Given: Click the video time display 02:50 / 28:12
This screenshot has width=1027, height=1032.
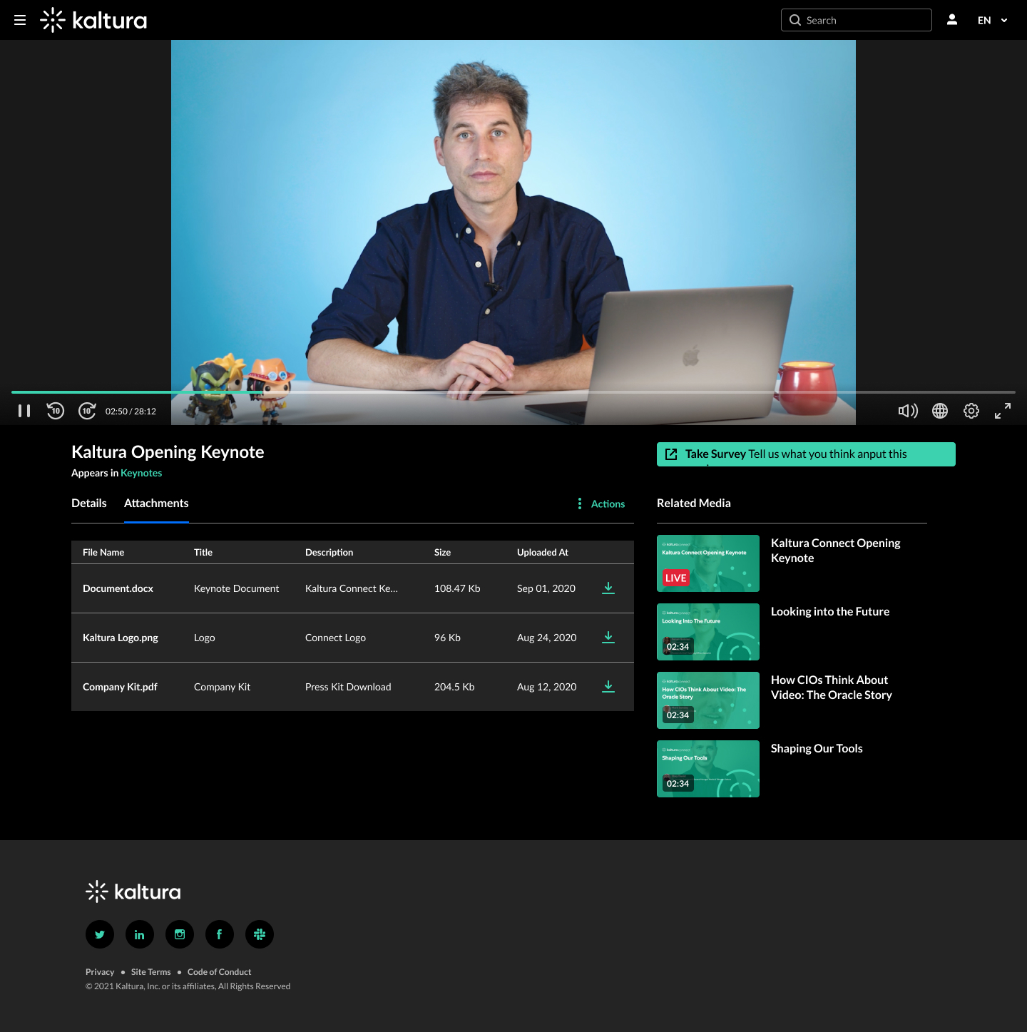Looking at the screenshot, I should coord(131,412).
